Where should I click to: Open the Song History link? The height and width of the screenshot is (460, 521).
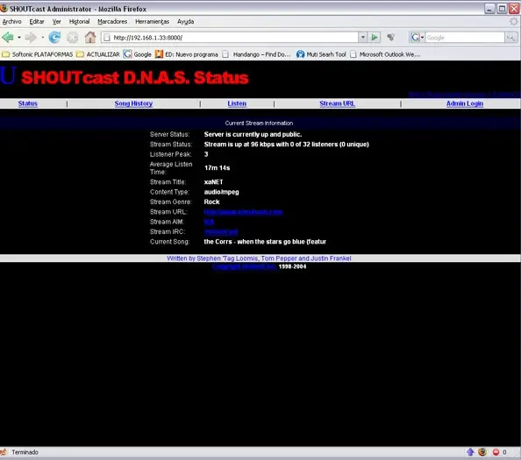(133, 103)
